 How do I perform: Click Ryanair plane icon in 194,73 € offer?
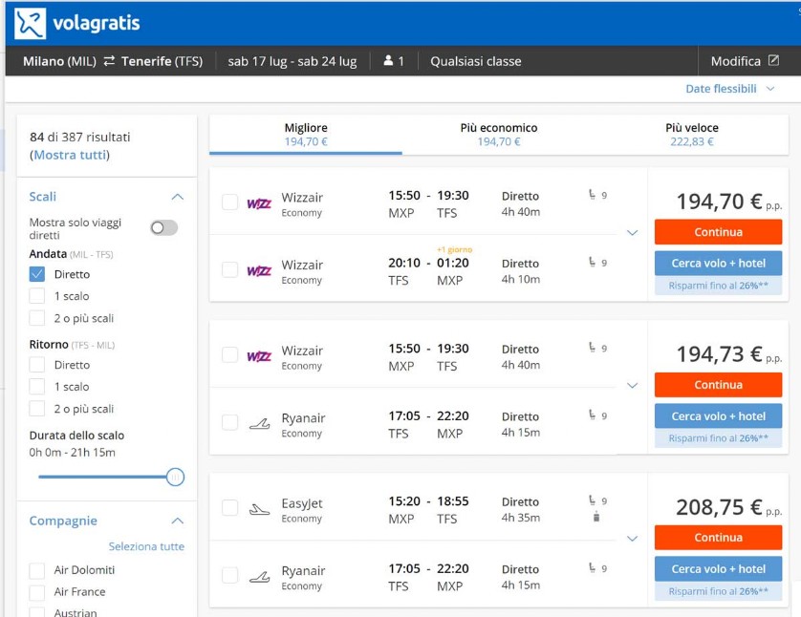click(x=259, y=423)
